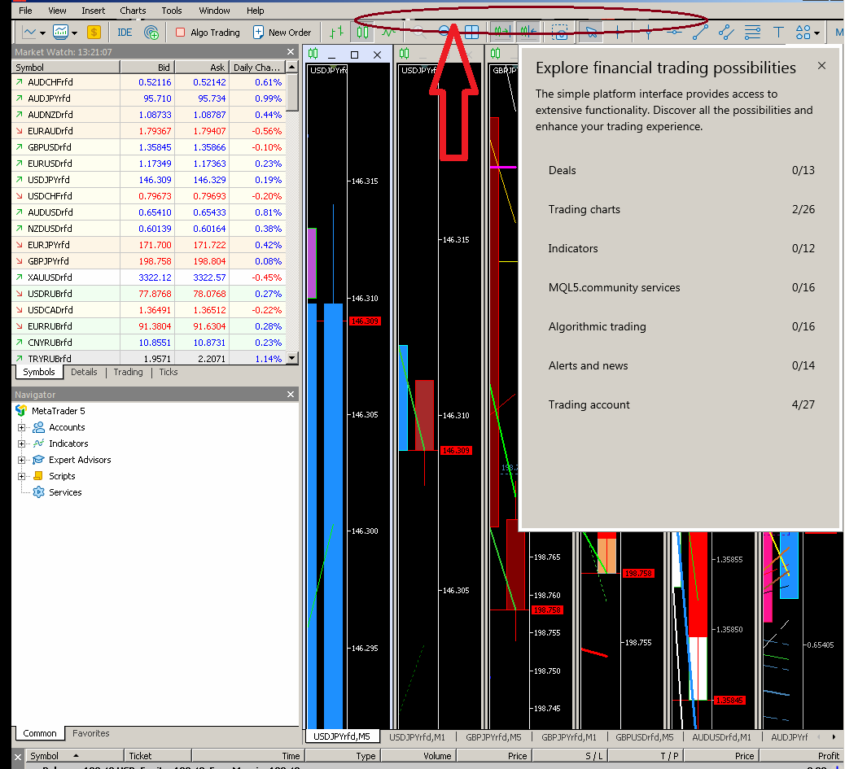The height and width of the screenshot is (769, 845).
Task: Select the horizontal line drawing tool
Action: (x=673, y=33)
